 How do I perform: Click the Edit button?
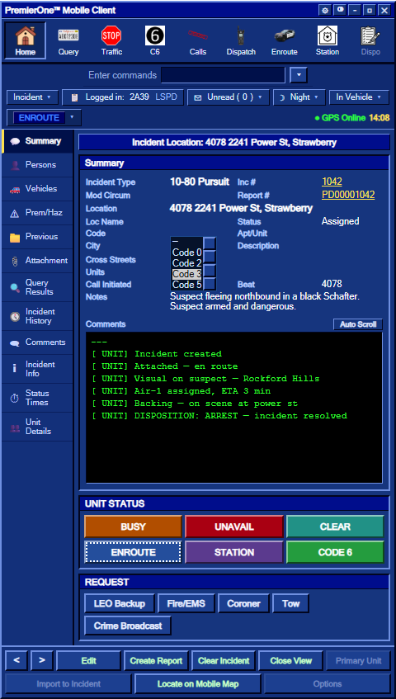tap(88, 661)
